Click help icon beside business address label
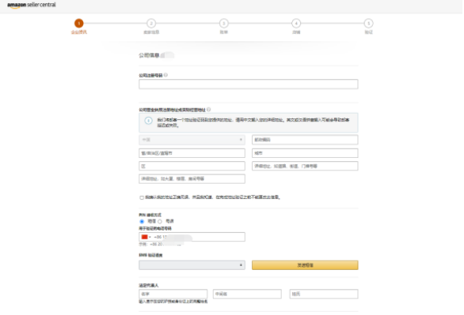 (x=208, y=110)
